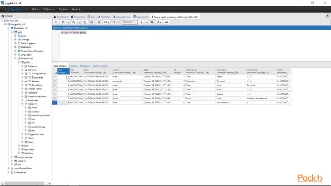Open the No limit row limit combo box

pos(129,22)
